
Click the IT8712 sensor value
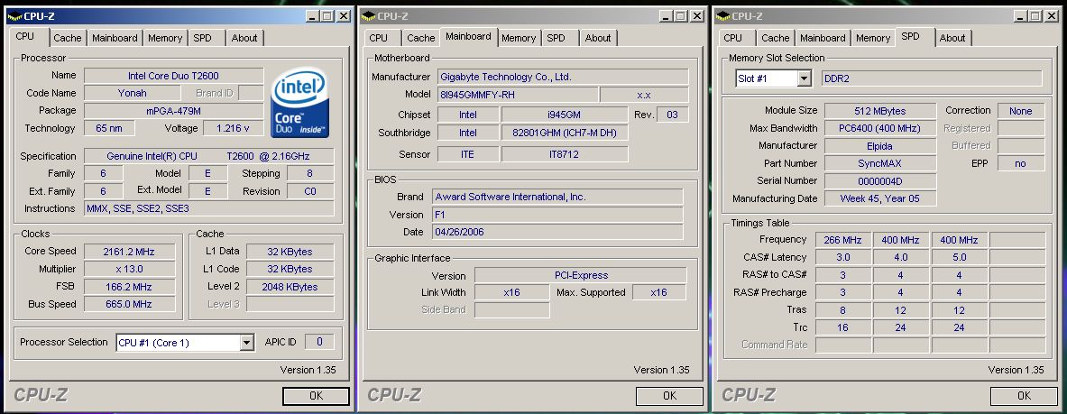tap(564, 154)
